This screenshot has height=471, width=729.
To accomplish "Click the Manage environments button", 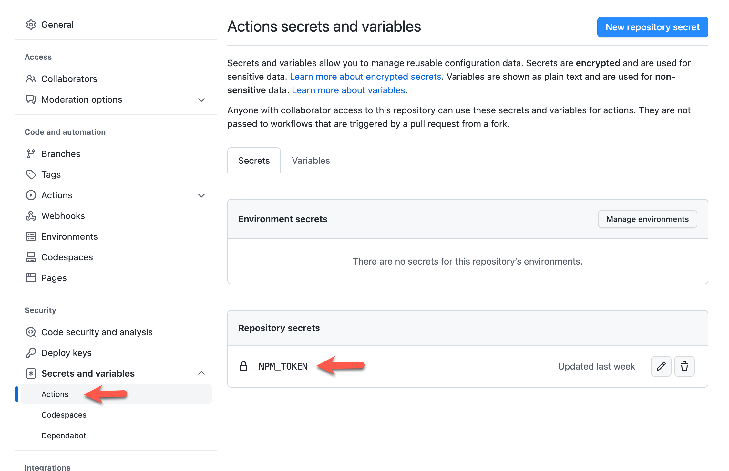I will tap(647, 219).
